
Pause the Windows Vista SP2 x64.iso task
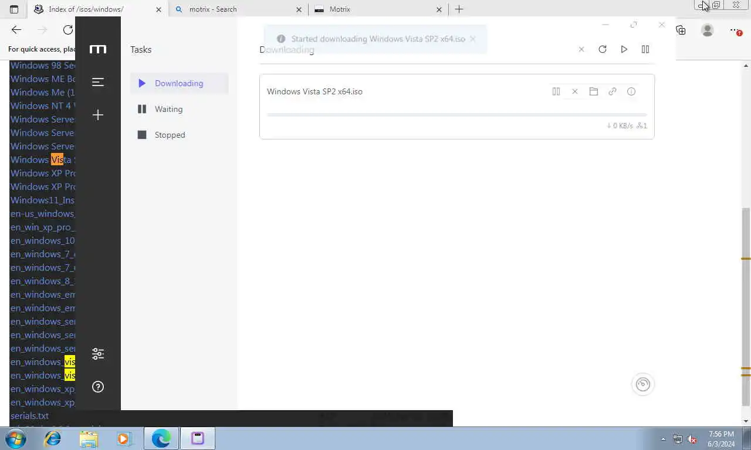coord(556,91)
